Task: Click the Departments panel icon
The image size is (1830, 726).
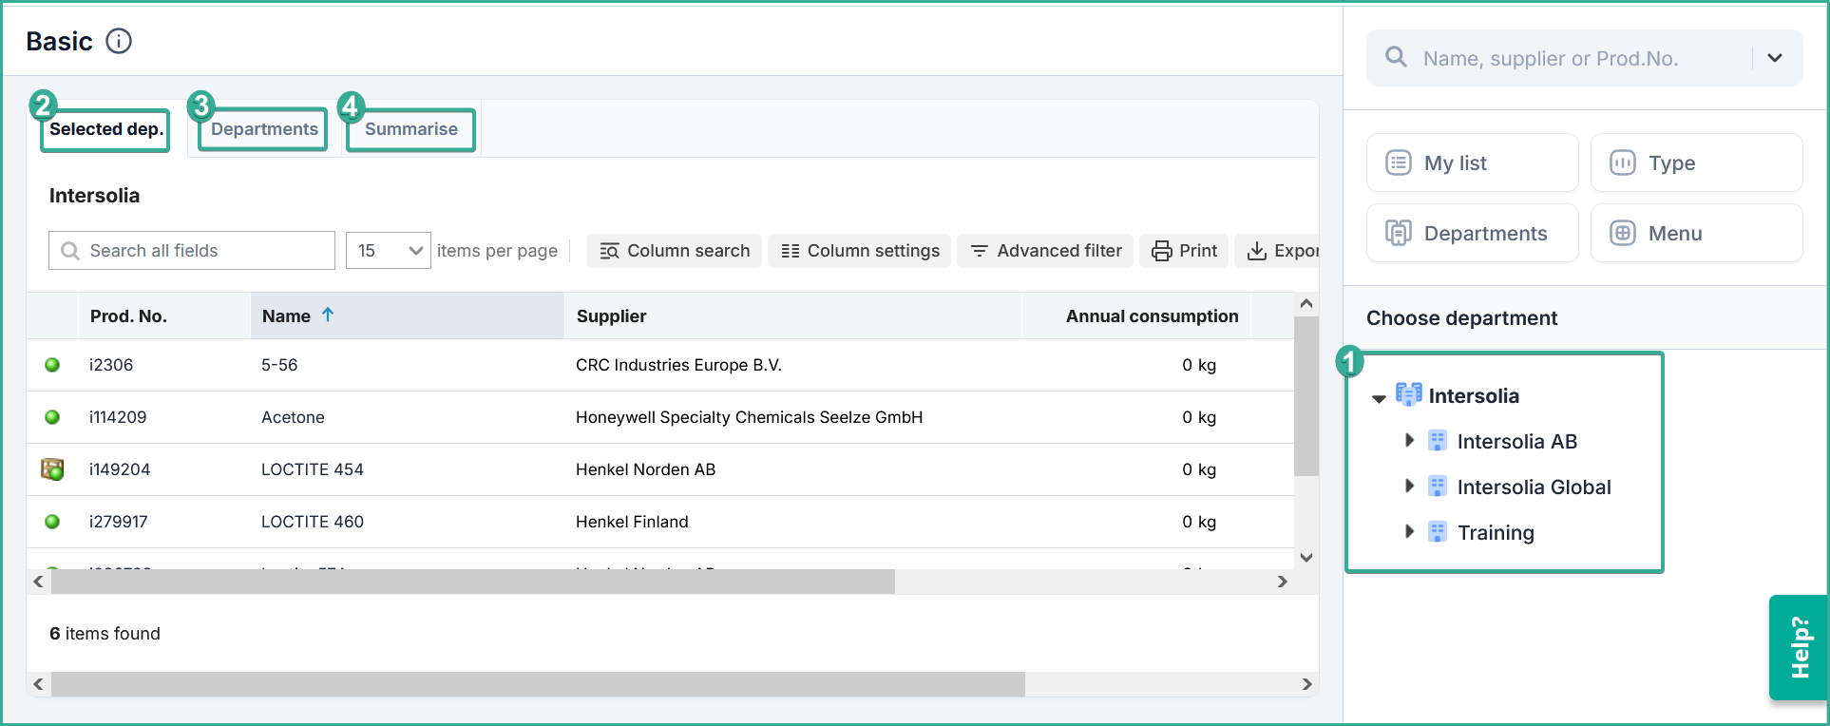Action: click(x=1399, y=233)
